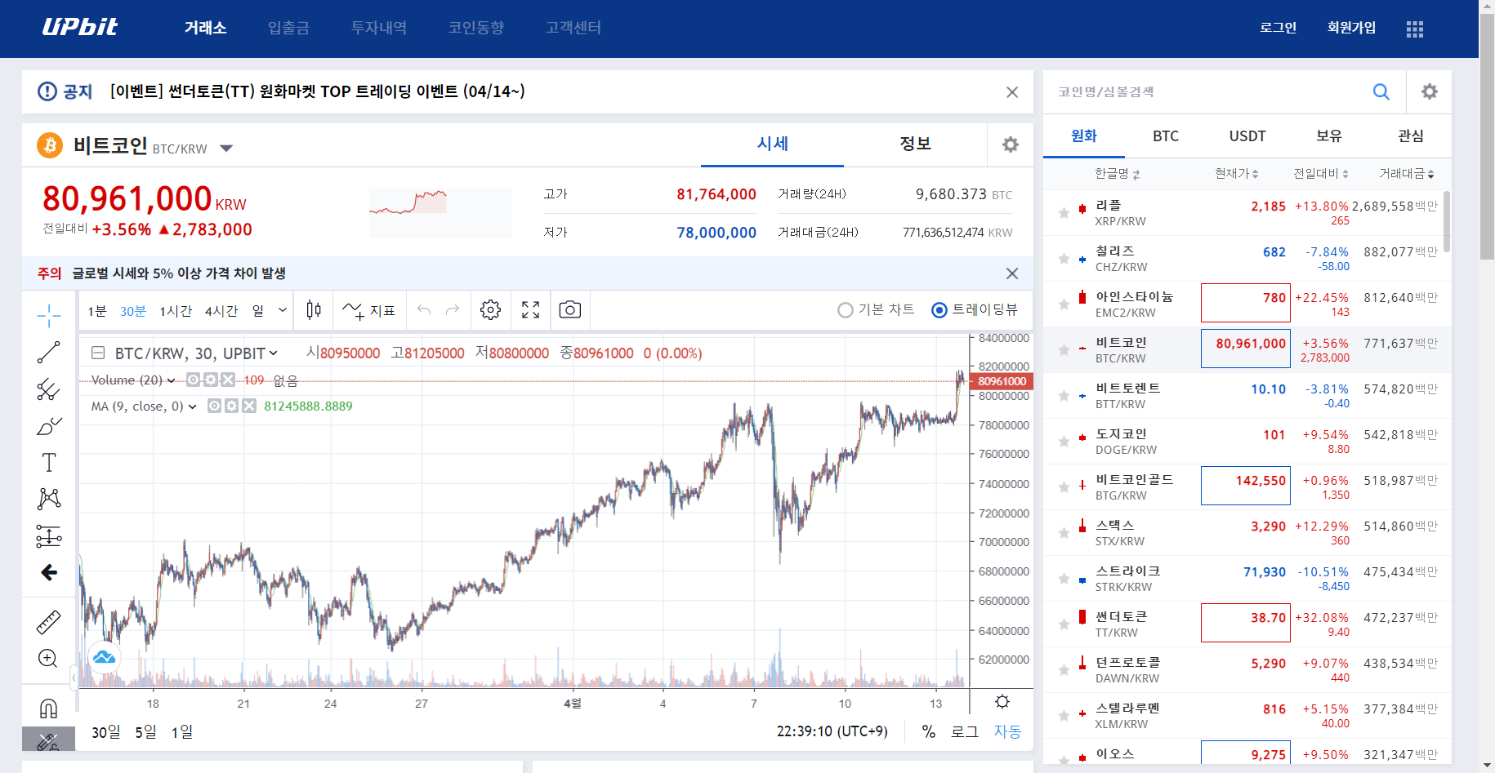Click the search magnifier icon

point(1381,91)
